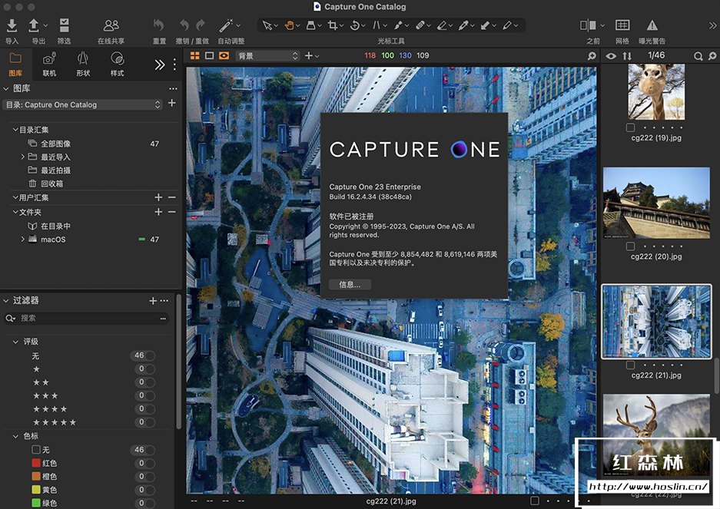Click the Auto Adjust (自动调整) magic wand

pyautogui.click(x=227, y=25)
